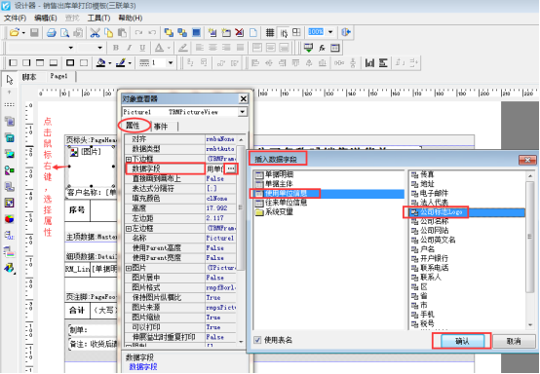Click the 确认 button

pyautogui.click(x=462, y=341)
